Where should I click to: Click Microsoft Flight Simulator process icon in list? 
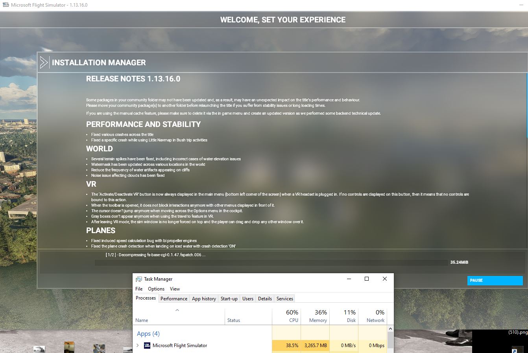pos(147,346)
